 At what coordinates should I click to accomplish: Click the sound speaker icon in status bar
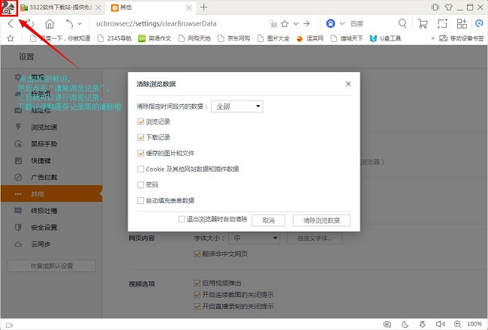[440, 324]
